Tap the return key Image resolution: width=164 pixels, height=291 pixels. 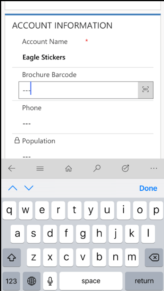pyautogui.click(x=144, y=281)
